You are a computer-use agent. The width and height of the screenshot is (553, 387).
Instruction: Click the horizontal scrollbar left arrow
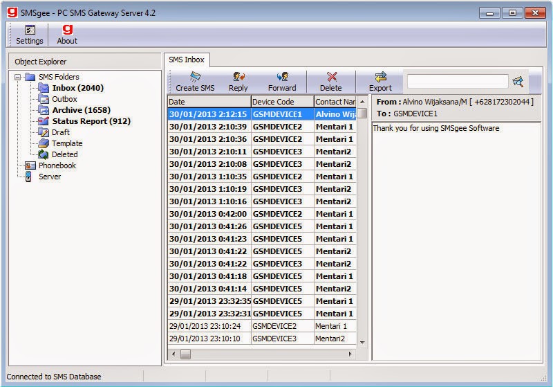click(174, 354)
